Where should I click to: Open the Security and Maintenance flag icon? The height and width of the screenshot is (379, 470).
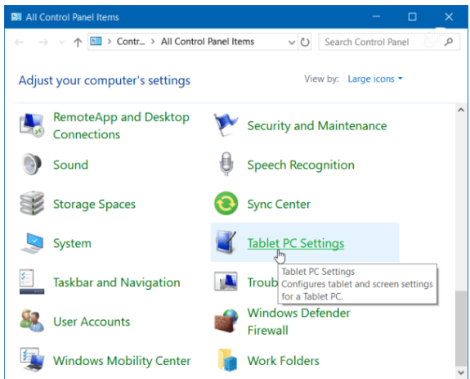tap(226, 125)
